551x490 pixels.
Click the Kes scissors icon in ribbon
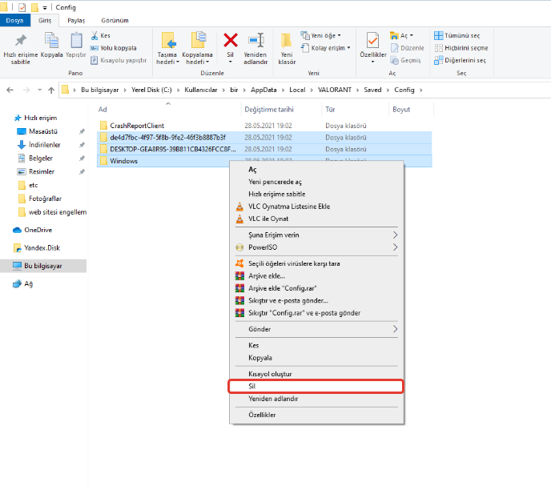[x=95, y=35]
